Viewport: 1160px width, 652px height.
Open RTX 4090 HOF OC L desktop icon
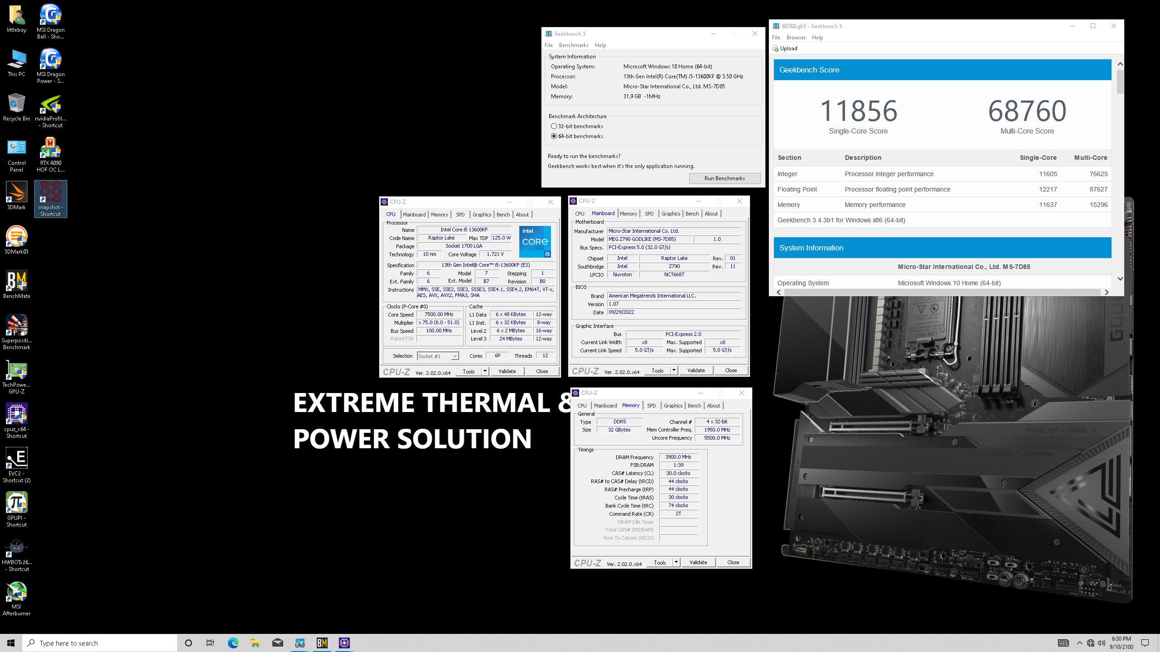tap(50, 155)
